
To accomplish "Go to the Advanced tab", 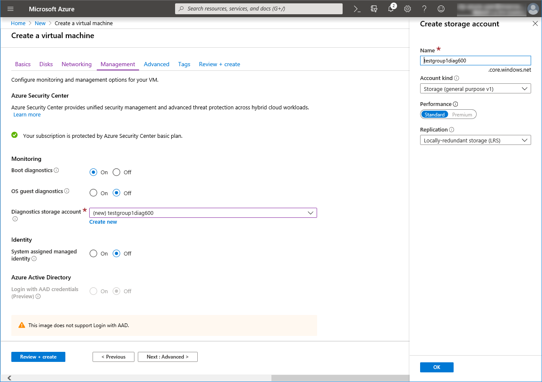I will tap(156, 64).
